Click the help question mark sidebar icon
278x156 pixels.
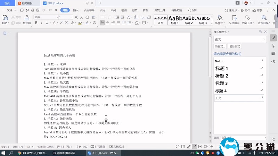point(273,61)
